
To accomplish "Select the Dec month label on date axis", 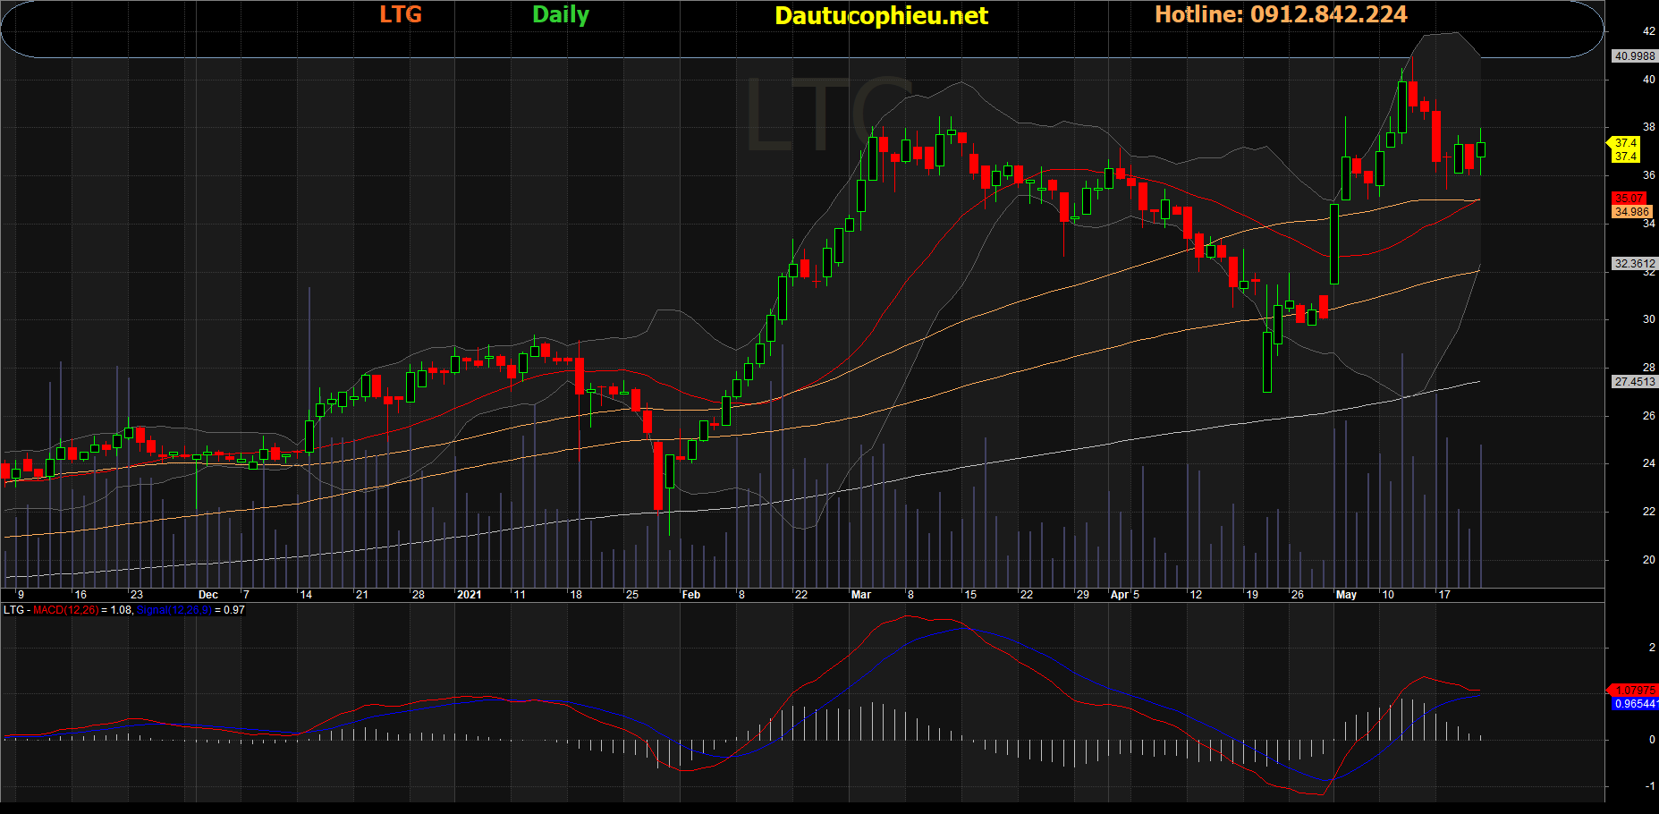I will [x=207, y=595].
